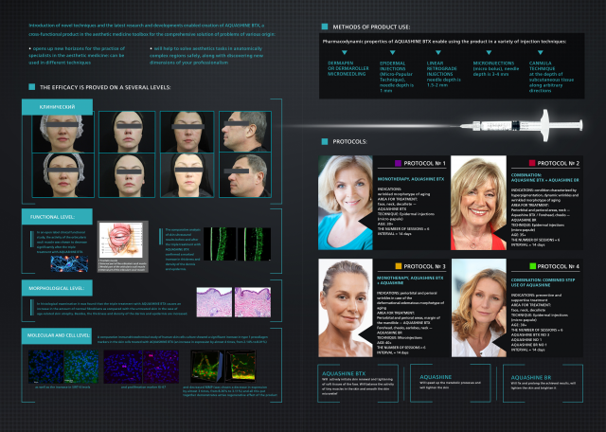The width and height of the screenshot is (606, 432).
Task: Open the left green ultrasound skin image
Action: click(219, 244)
